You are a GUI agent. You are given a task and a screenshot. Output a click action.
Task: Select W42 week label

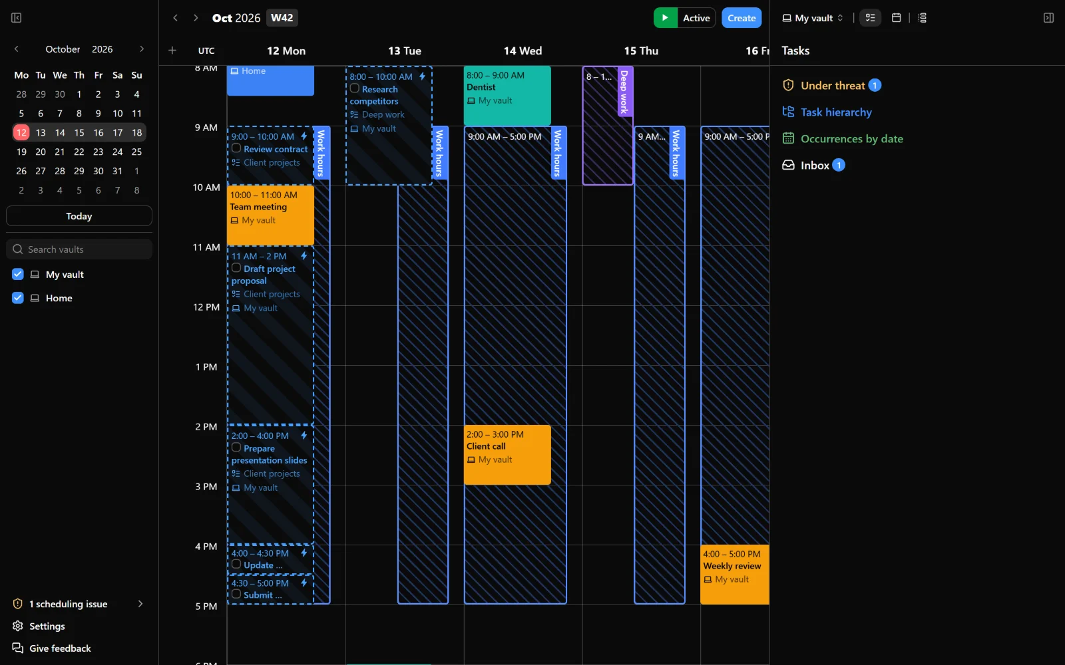pyautogui.click(x=282, y=18)
